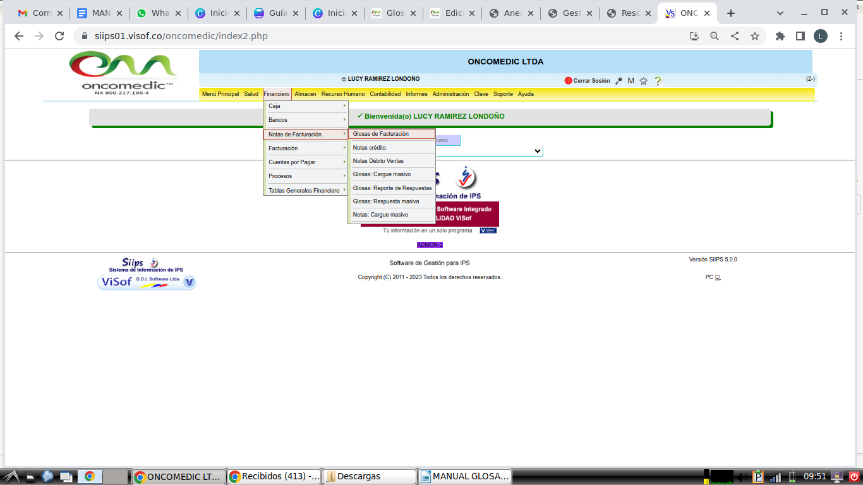Choose Notas crédito from the submenu

pos(391,148)
